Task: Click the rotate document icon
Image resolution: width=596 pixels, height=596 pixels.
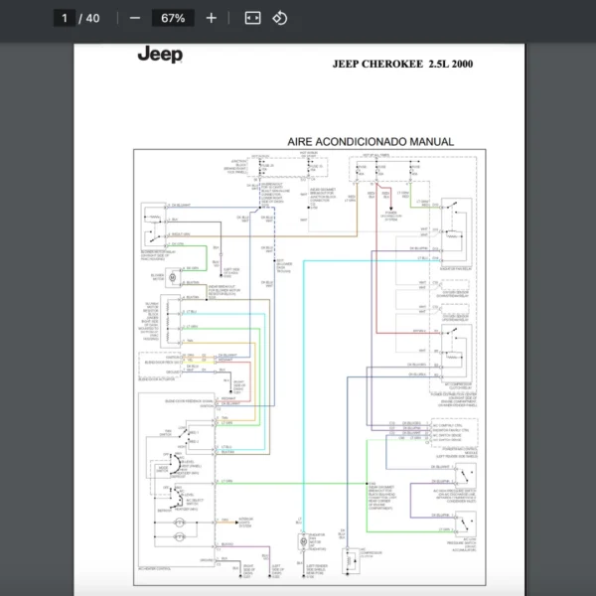Action: pyautogui.click(x=280, y=18)
